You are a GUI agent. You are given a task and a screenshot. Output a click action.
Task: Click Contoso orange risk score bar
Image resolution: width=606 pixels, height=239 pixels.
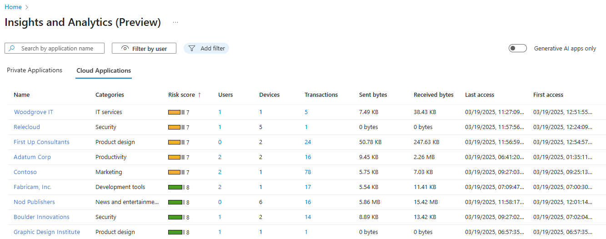176,172
